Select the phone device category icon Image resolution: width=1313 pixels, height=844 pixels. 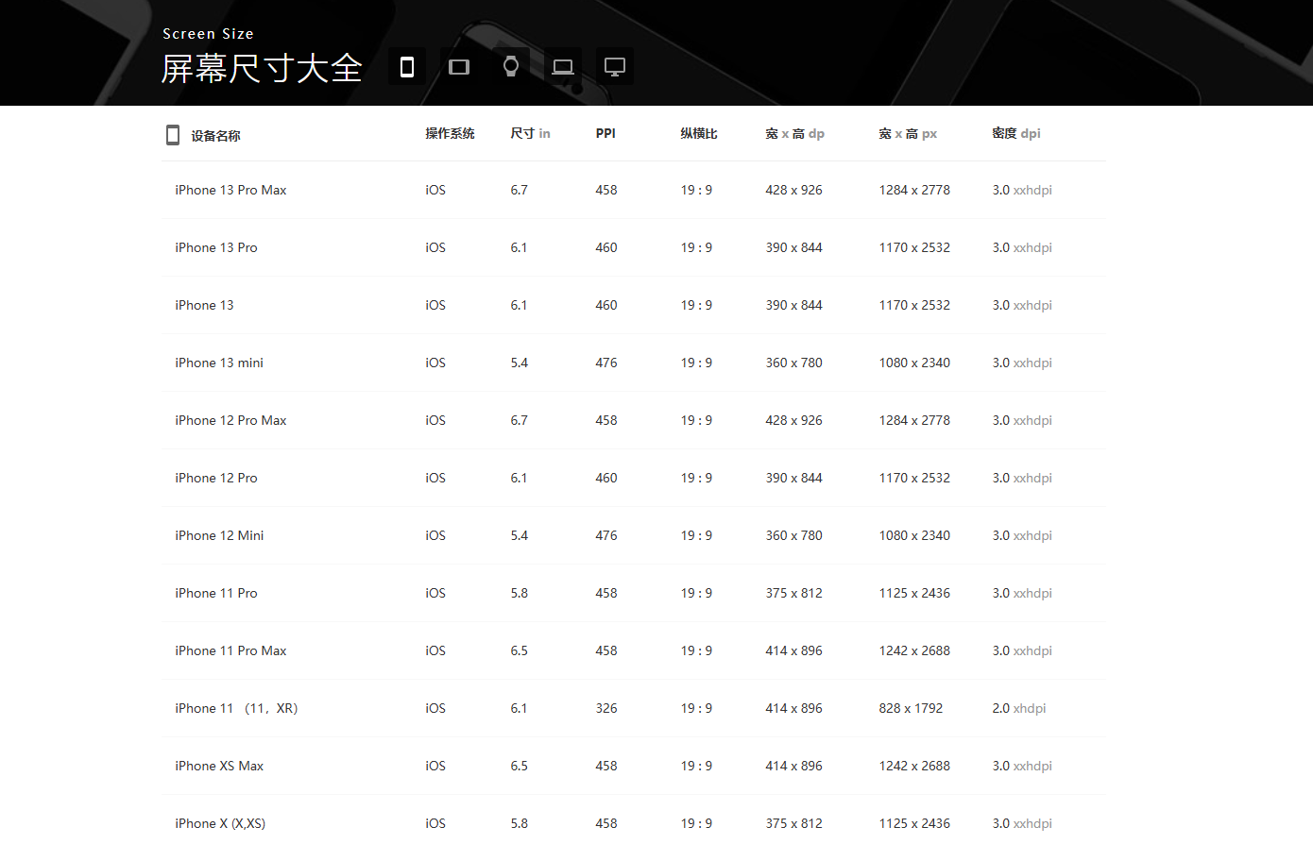tap(407, 67)
